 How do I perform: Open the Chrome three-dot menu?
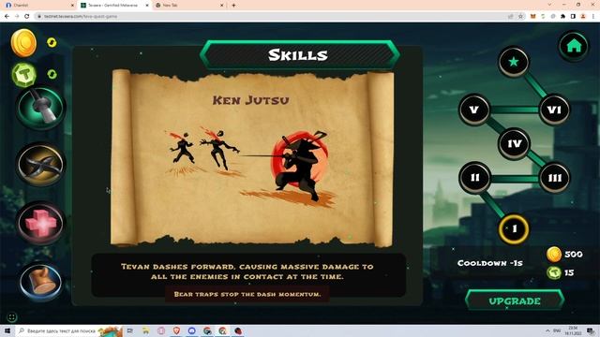(593, 17)
